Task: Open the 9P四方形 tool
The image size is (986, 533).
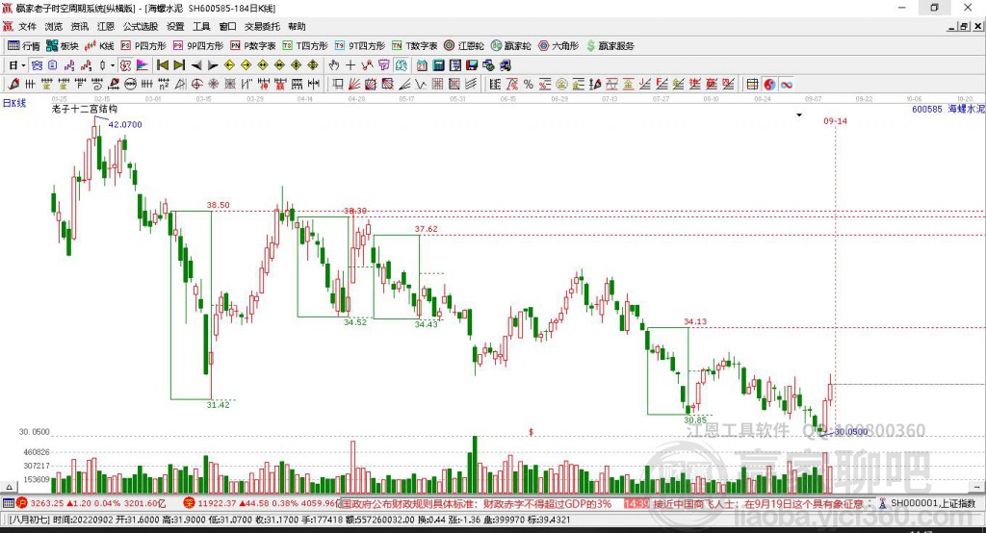Action: (x=197, y=46)
